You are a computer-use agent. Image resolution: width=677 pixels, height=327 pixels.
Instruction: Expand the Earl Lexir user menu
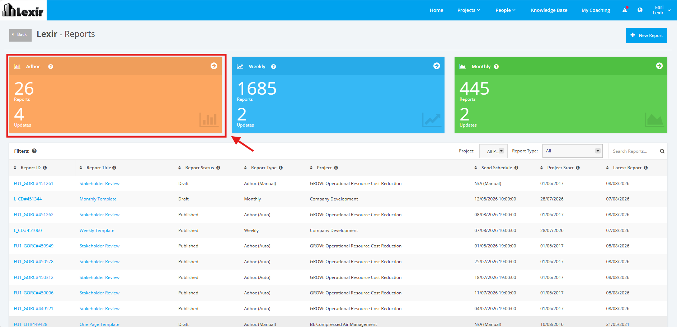(x=661, y=10)
